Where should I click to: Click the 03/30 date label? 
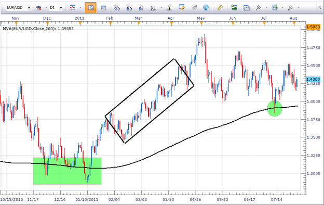pos(168,200)
